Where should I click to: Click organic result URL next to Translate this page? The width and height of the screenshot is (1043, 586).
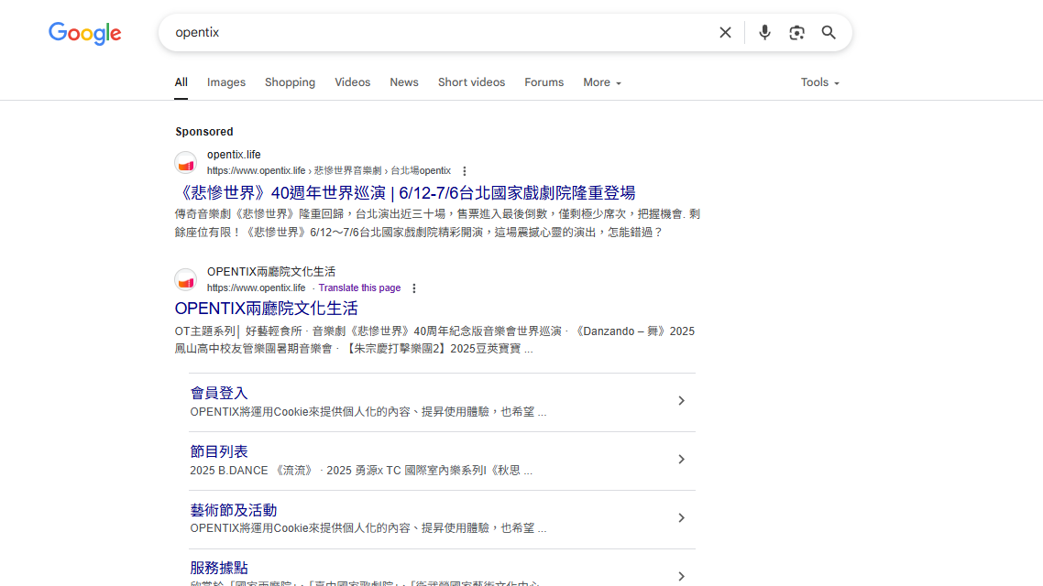(256, 288)
